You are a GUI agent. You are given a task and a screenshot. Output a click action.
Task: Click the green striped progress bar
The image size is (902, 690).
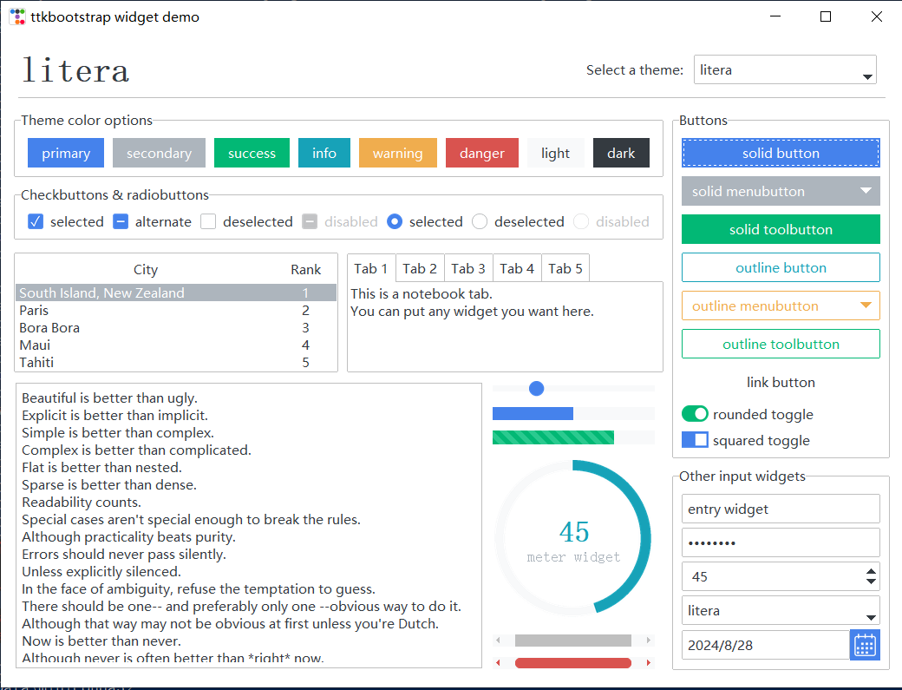pyautogui.click(x=573, y=437)
